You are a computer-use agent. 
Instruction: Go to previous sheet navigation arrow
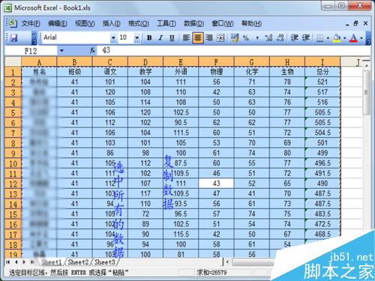click(16, 262)
